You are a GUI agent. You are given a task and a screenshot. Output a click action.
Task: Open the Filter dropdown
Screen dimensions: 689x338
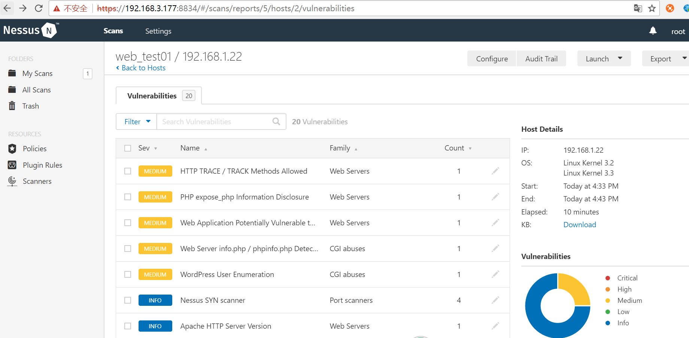136,122
